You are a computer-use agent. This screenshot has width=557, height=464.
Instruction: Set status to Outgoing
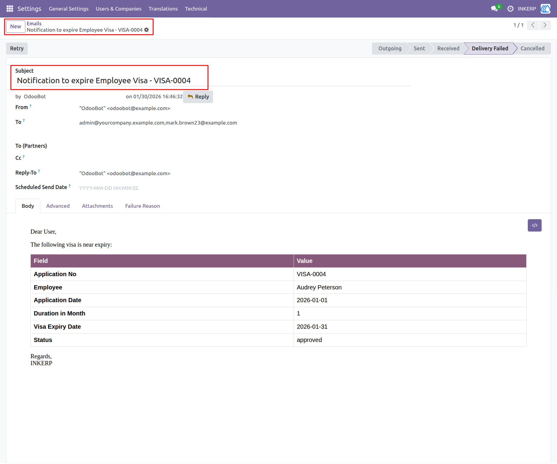point(390,49)
